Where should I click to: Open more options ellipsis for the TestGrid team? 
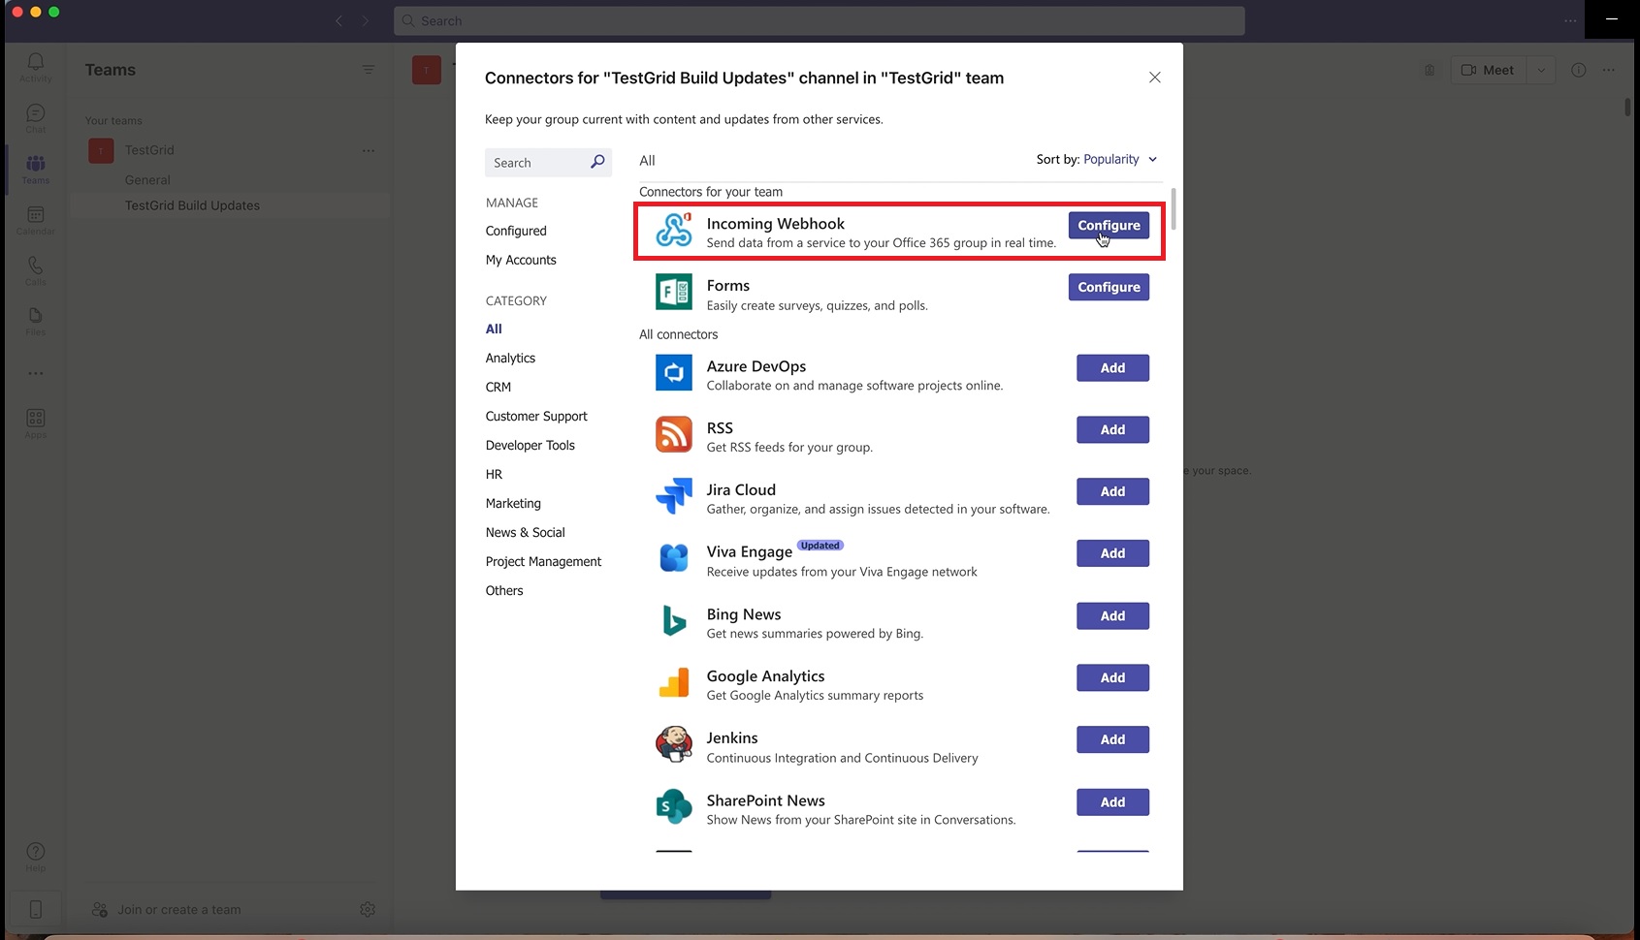click(x=369, y=150)
